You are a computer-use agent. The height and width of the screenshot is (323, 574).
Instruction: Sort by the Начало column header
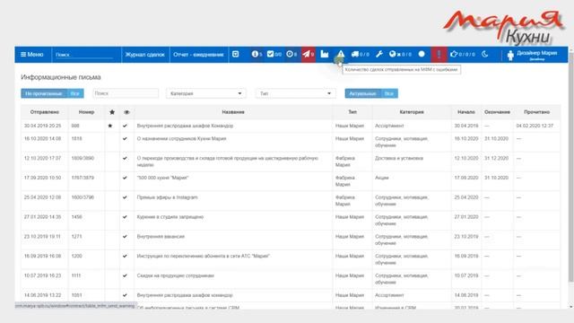466,112
